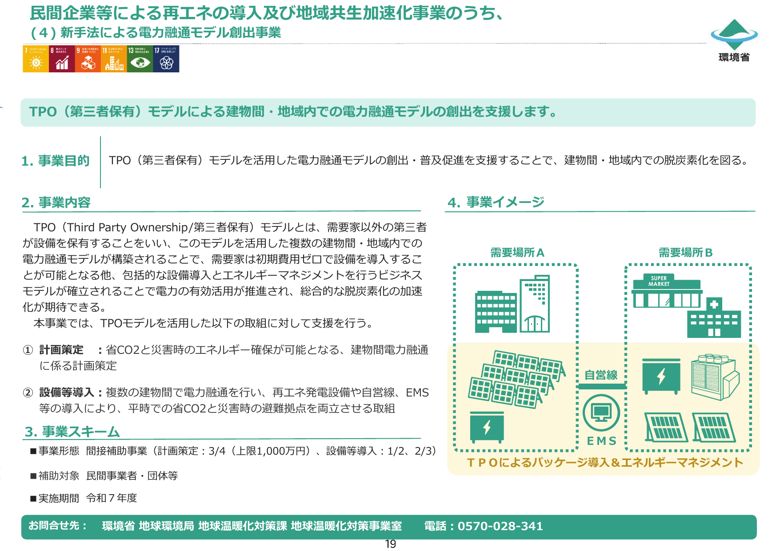Click the ■補助対象 民間事業者・団体等 line
This screenshot has height=551, width=780.
point(104,476)
